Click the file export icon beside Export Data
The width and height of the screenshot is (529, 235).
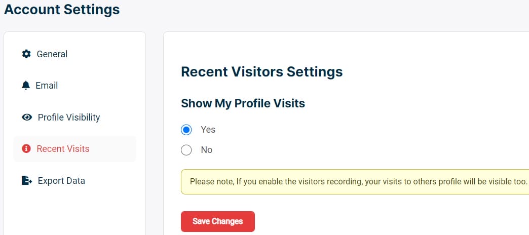(x=27, y=181)
